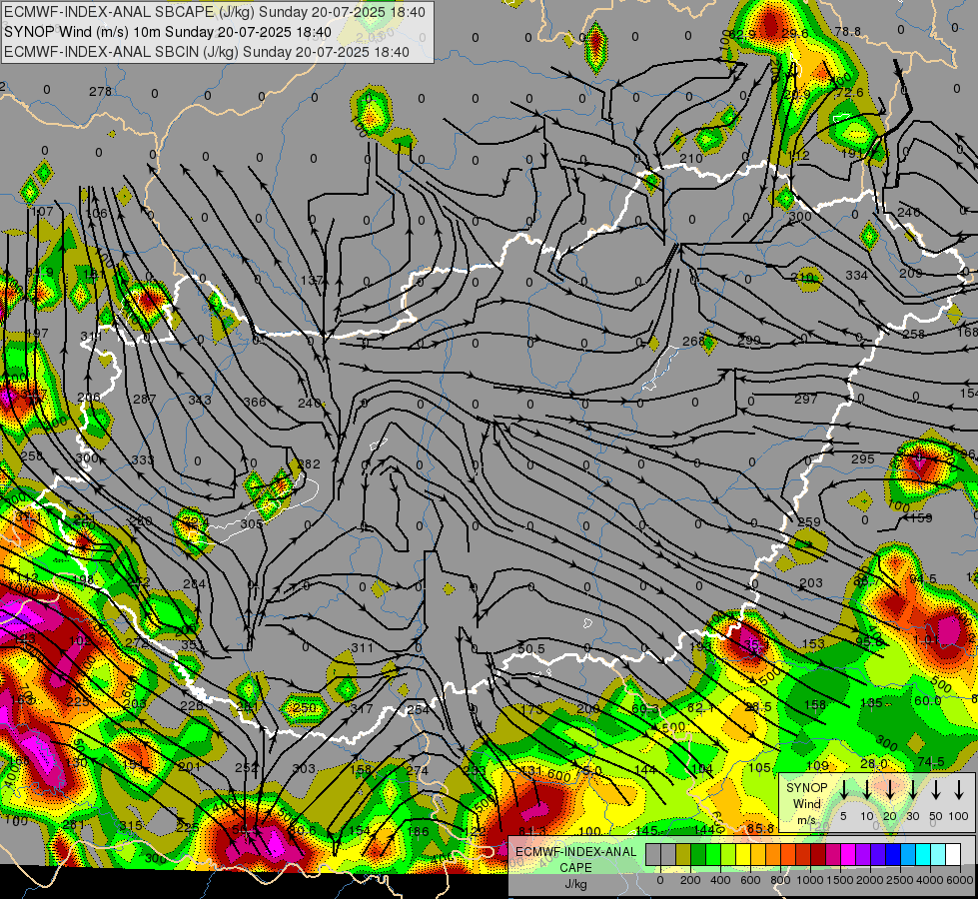Screen dimensions: 978x899
Task: Click the 295 value on the map
Action: click(x=863, y=459)
